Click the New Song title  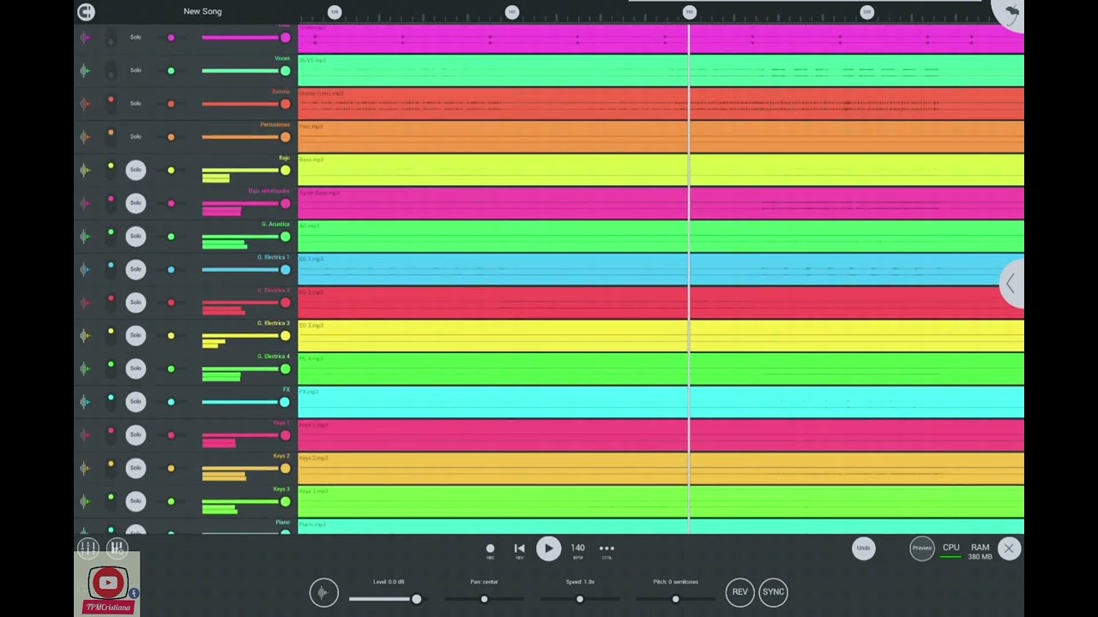202,11
